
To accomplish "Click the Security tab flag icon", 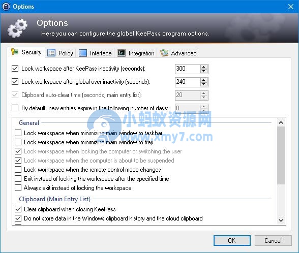I will pyautogui.click(x=15, y=52).
